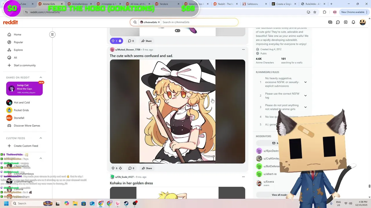Open more options for Ok_Scale_4127 post
This screenshot has width=371, height=208.
243,177
